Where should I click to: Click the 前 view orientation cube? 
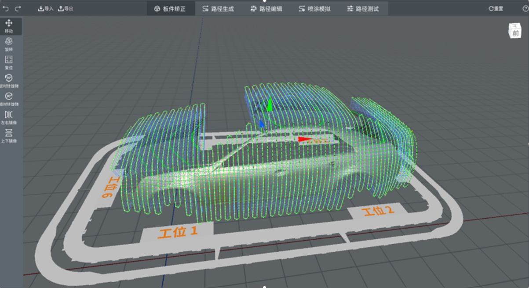tap(515, 31)
